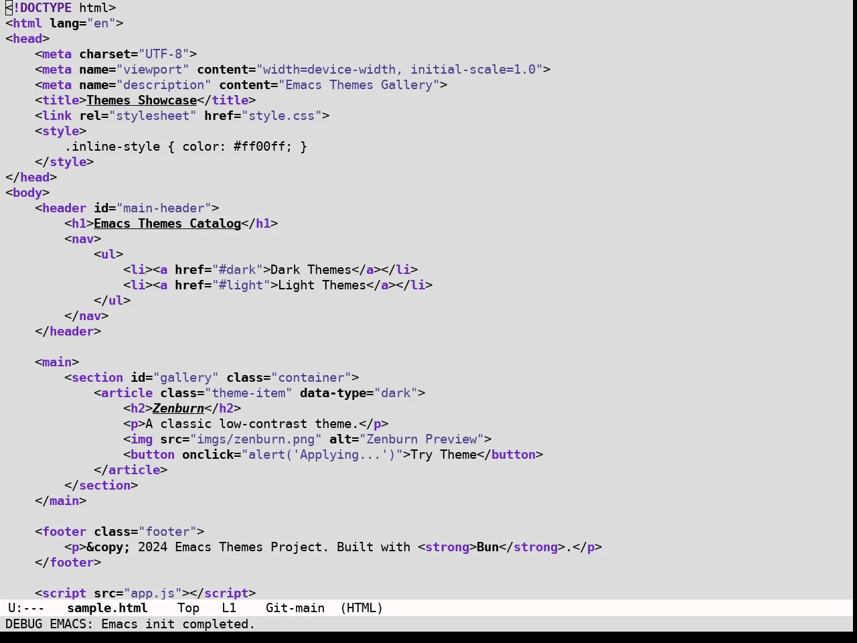Click the "theme-item" class string
857x643 pixels.
click(x=248, y=393)
